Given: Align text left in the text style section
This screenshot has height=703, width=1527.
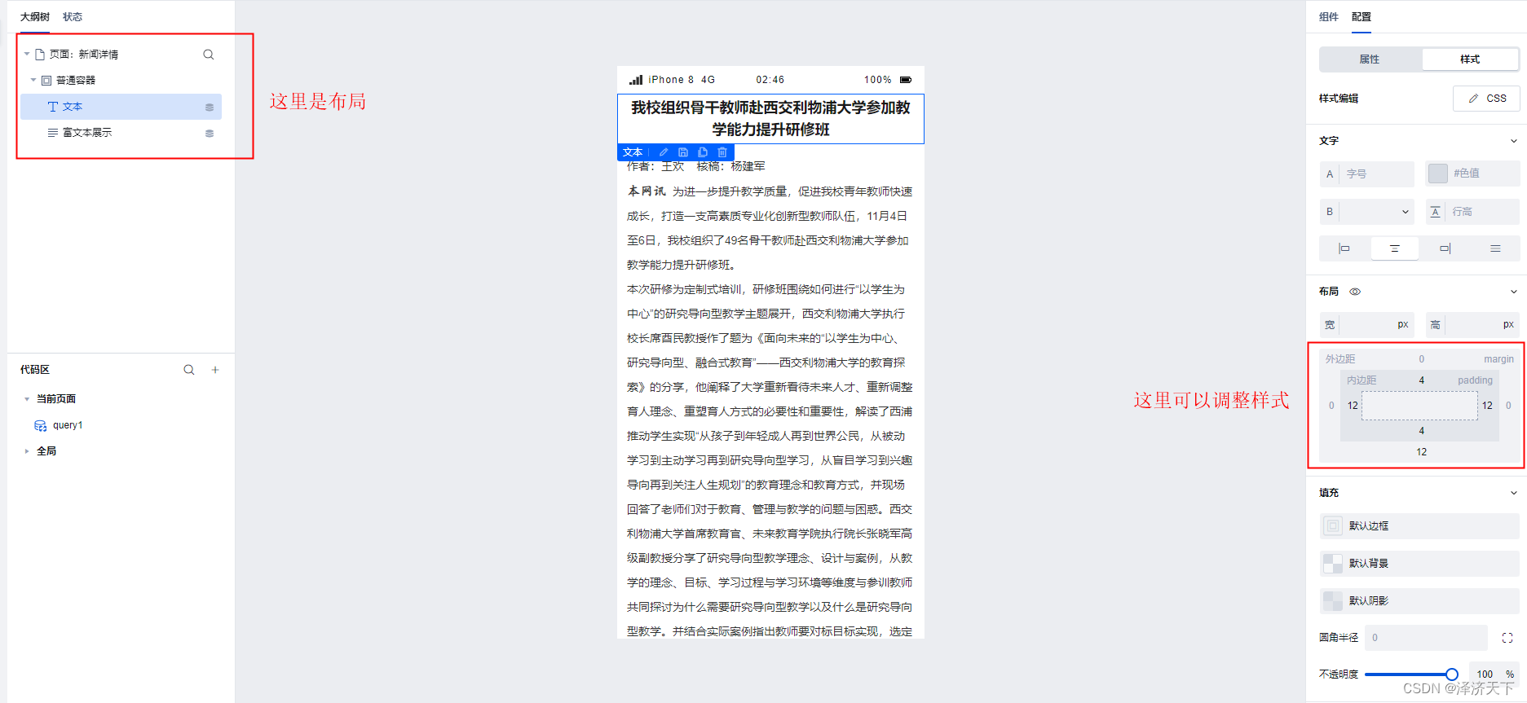Looking at the screenshot, I should pyautogui.click(x=1344, y=248).
